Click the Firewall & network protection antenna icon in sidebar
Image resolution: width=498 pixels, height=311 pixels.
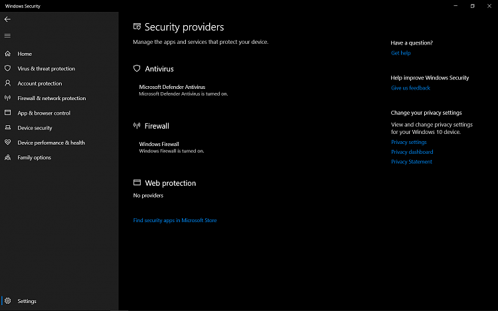point(7,98)
